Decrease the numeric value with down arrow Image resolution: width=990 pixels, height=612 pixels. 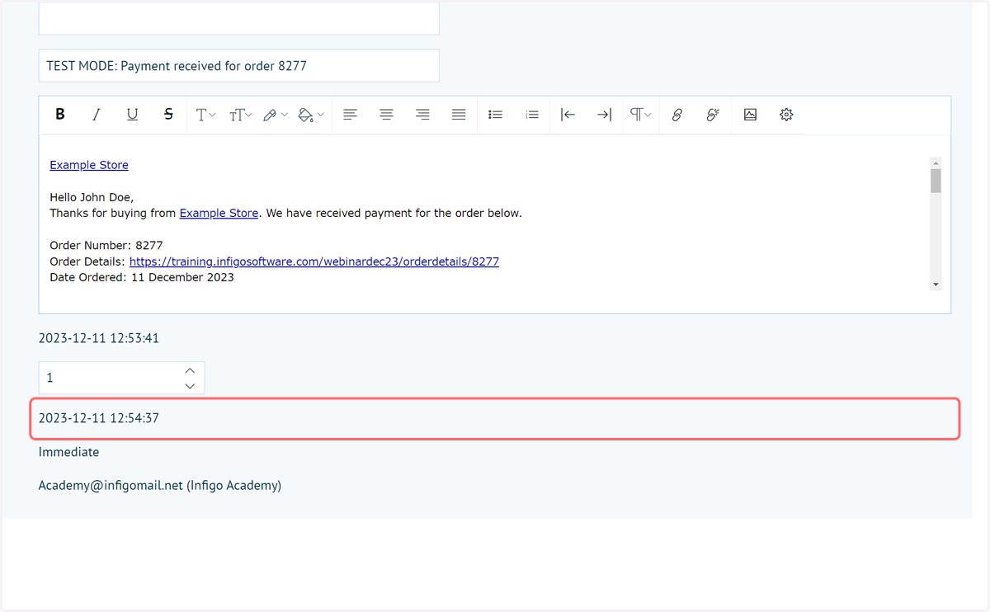(190, 385)
